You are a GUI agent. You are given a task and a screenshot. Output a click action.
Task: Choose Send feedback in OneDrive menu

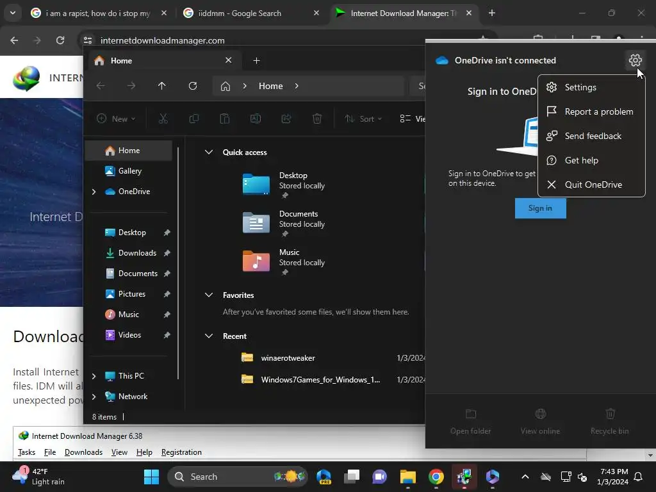click(x=591, y=136)
